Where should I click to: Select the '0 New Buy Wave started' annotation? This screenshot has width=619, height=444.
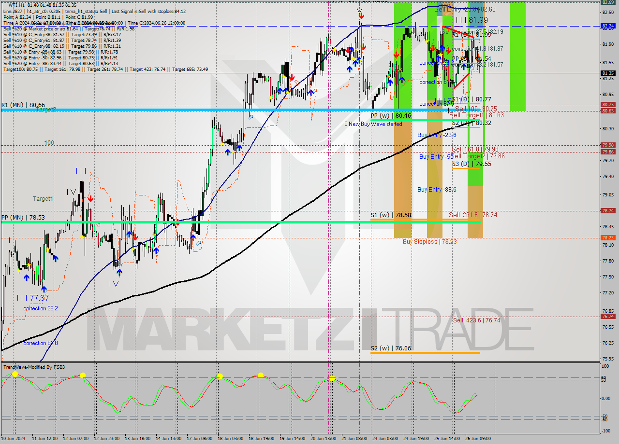point(373,124)
